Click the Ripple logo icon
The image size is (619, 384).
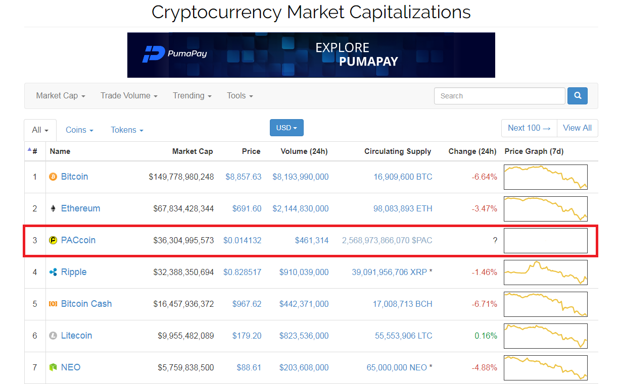click(53, 272)
